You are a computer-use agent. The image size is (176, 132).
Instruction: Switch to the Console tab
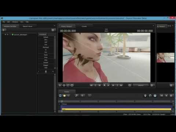tap(84, 26)
